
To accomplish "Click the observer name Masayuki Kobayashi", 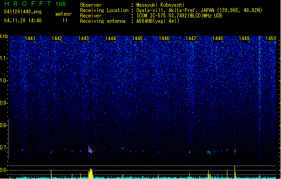I will click(160, 5).
